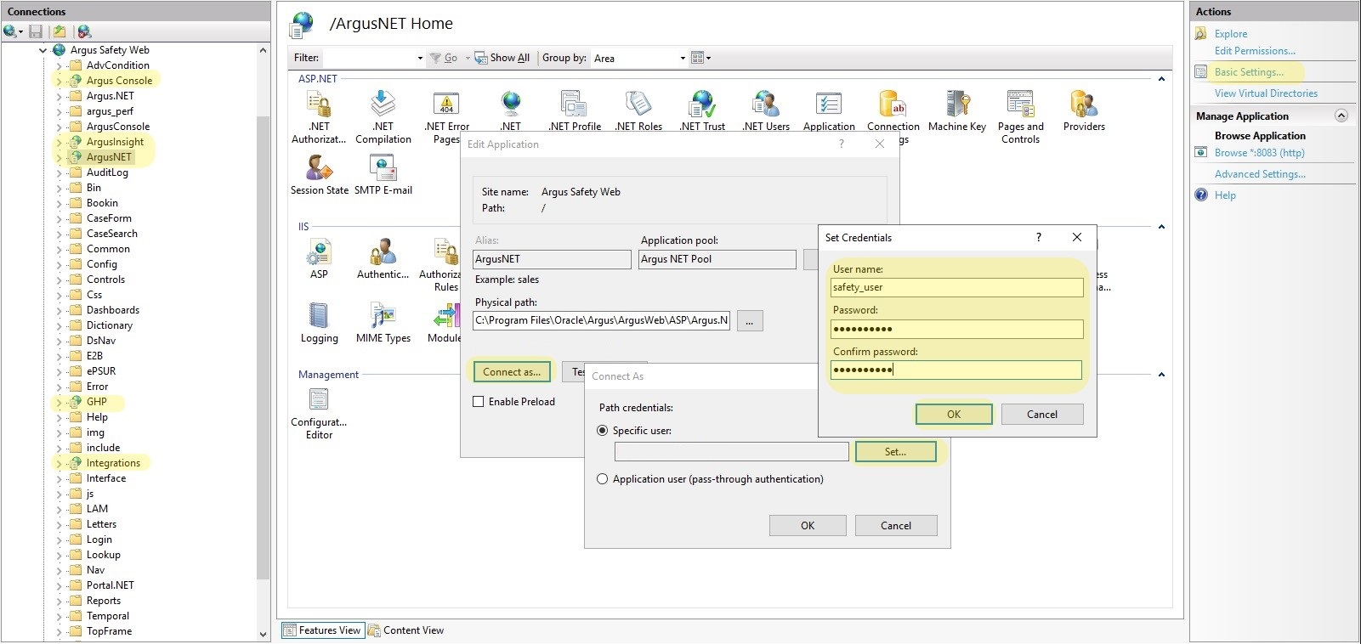Select ArgusNET in the Connections tree

[x=109, y=157]
